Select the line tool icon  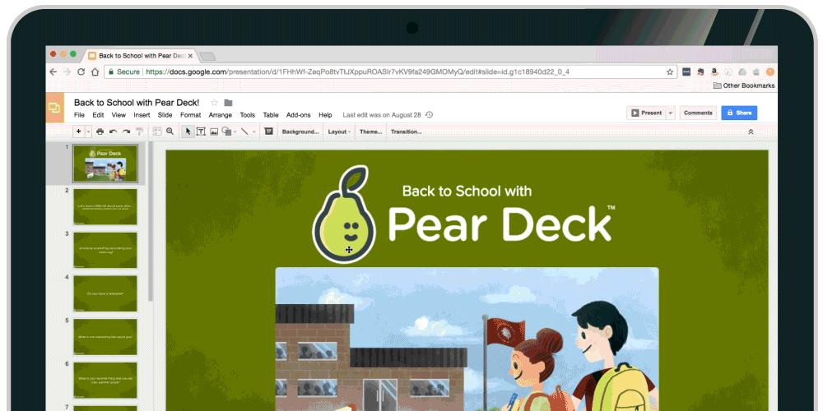pos(244,132)
